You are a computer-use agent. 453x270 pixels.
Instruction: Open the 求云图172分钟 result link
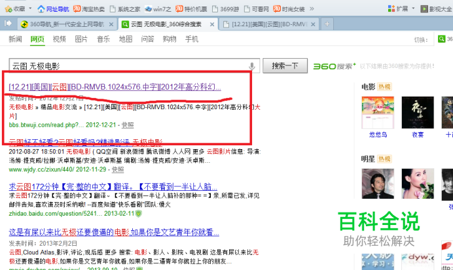[x=113, y=187]
